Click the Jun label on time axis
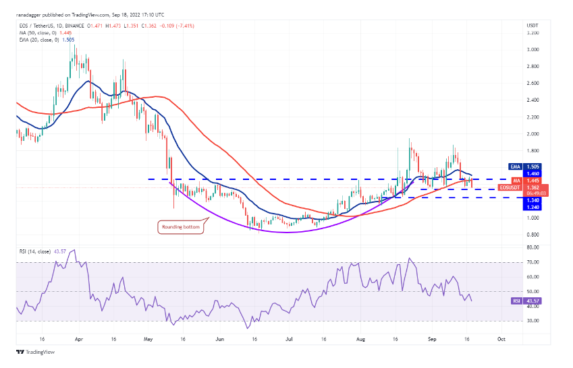 coord(219,339)
